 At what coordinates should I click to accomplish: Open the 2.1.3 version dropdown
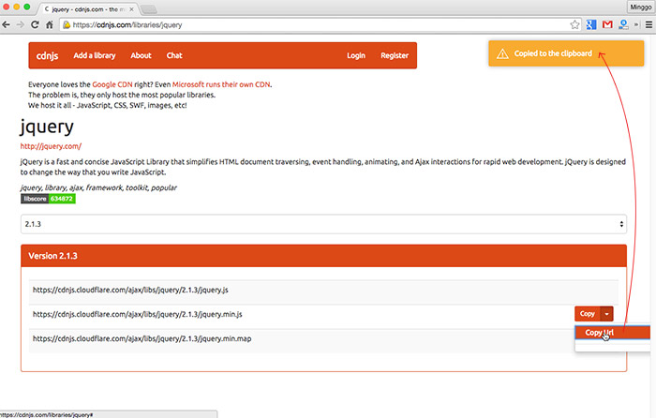[324, 224]
